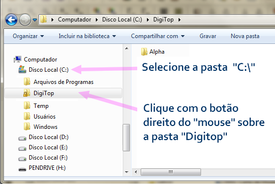Click the Disco Local (F:) drive icon
Image resolution: width=275 pixels, height=184 pixels.
pos(22,159)
